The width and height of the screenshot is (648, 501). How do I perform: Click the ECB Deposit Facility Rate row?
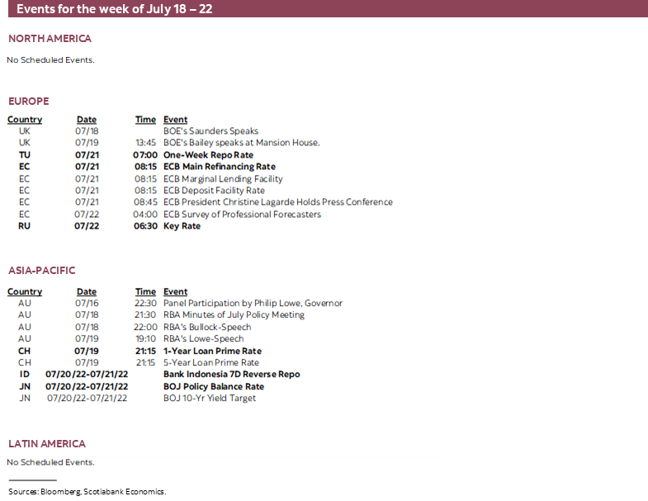pyautogui.click(x=216, y=191)
